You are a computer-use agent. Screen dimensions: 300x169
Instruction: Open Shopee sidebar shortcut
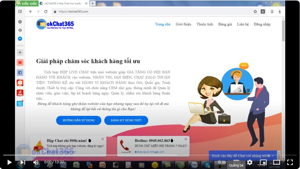click(20, 83)
